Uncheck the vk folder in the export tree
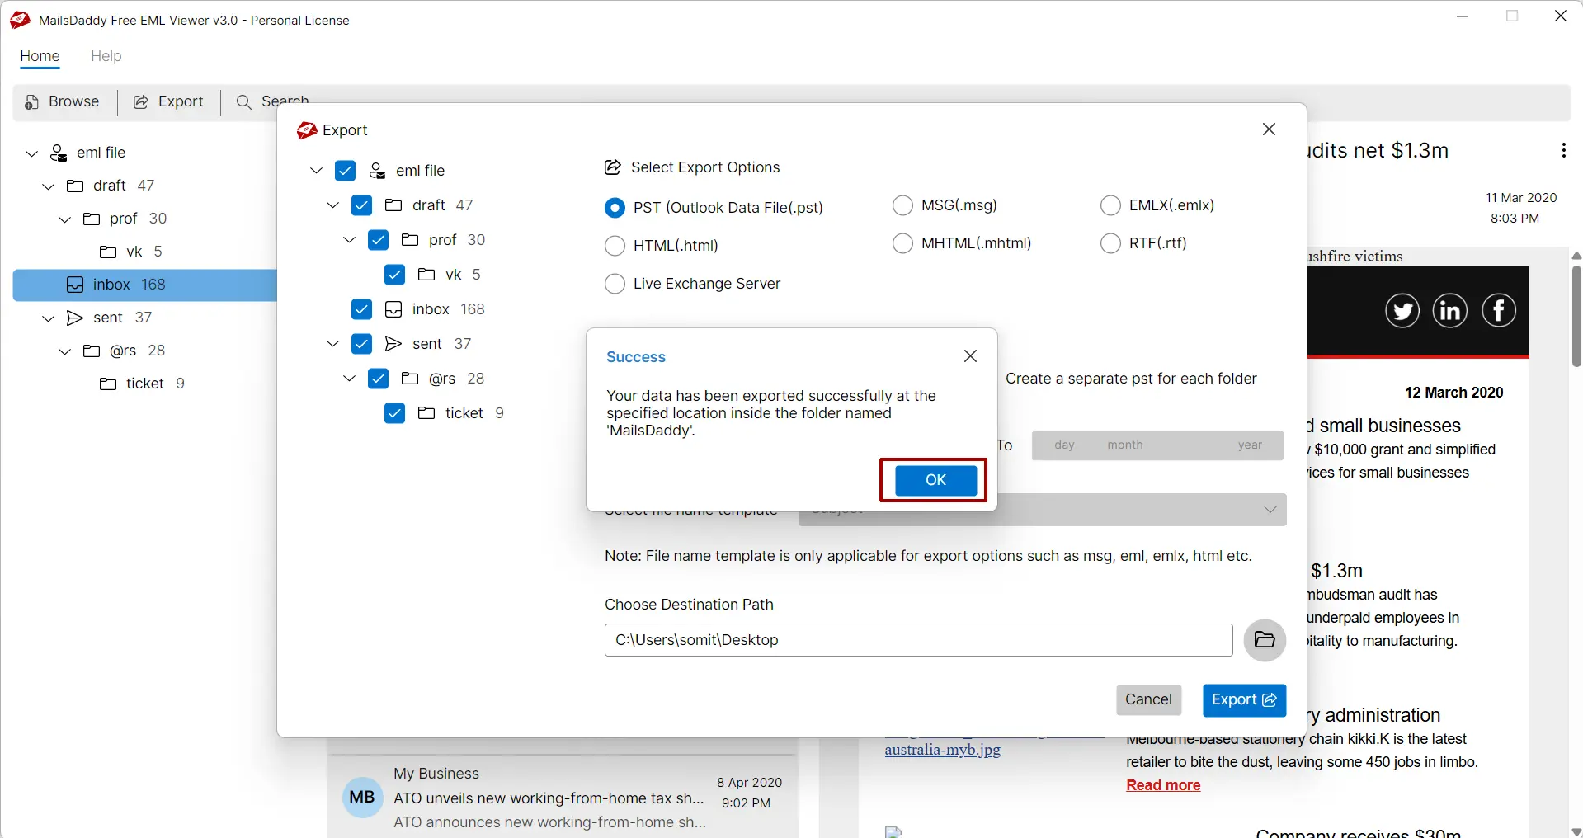 (x=395, y=275)
